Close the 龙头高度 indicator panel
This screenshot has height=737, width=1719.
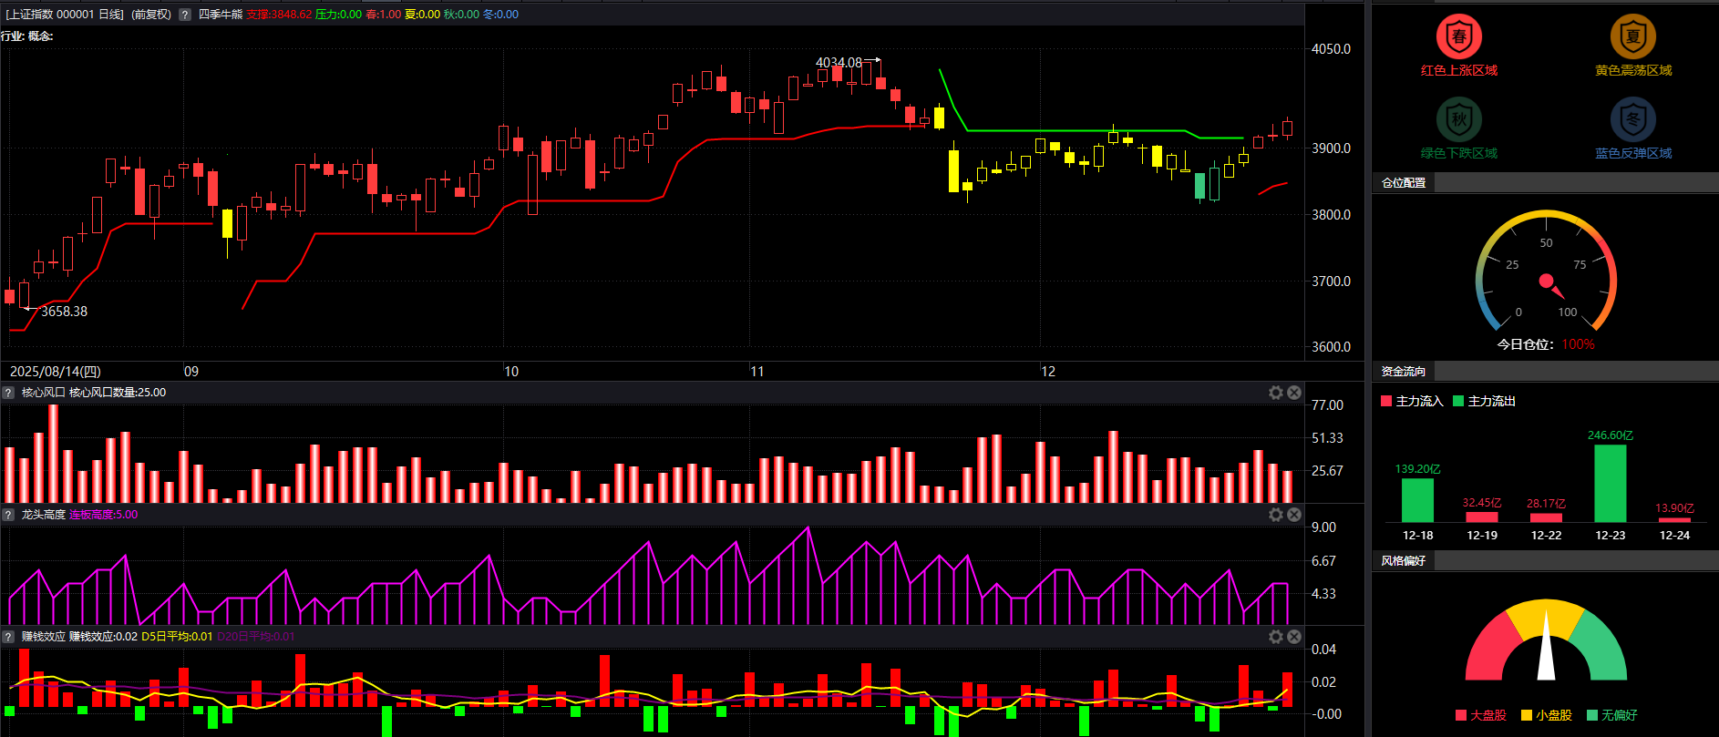click(x=1294, y=515)
